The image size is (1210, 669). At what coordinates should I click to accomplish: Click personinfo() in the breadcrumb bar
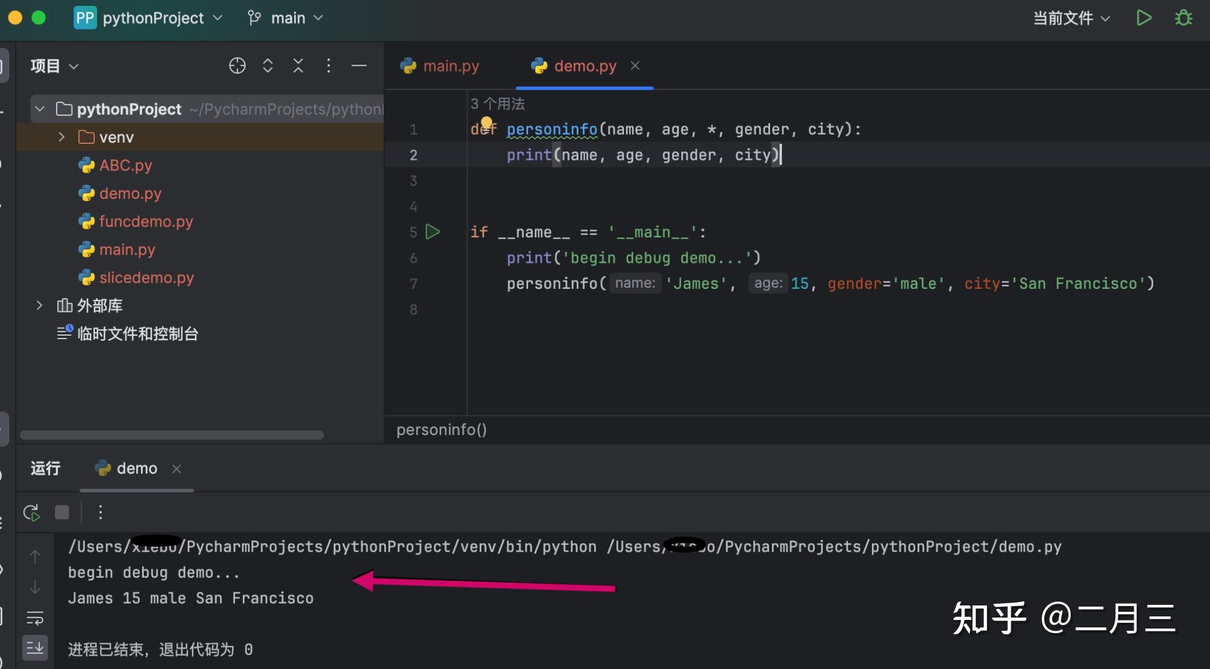click(x=441, y=429)
